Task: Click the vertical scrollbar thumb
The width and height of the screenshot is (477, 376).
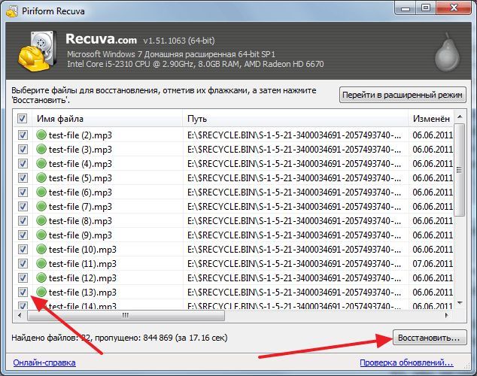Action: click(460, 170)
